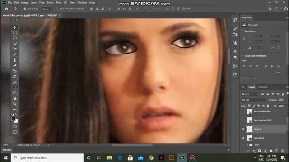Open the History panel icon in the dock

click(235, 20)
